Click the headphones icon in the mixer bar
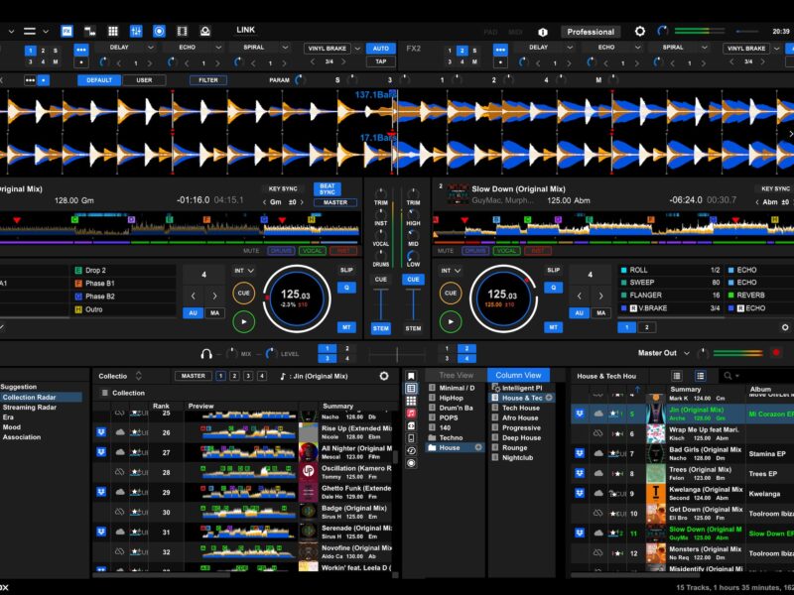 tap(206, 352)
